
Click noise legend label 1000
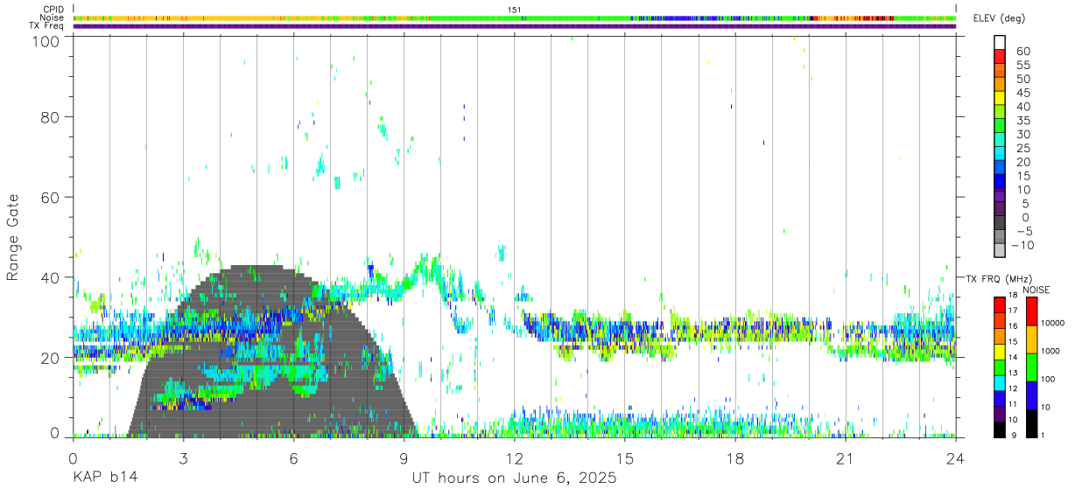[1052, 351]
